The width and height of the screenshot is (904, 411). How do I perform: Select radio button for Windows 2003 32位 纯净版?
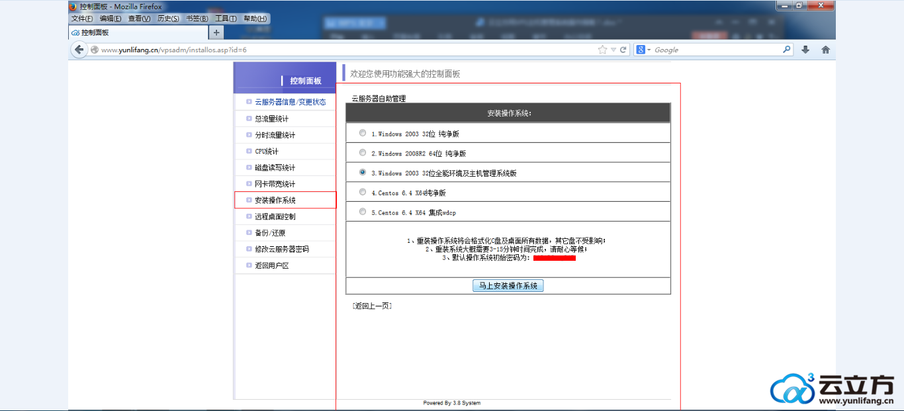362,133
